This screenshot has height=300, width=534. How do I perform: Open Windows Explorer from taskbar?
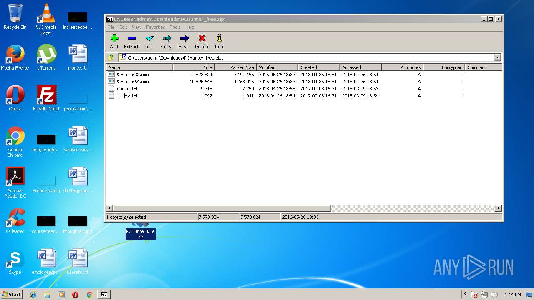47,295
